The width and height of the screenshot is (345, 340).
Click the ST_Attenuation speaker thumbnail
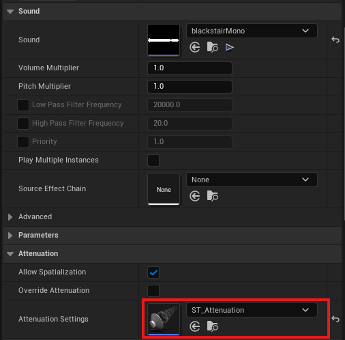point(164,319)
